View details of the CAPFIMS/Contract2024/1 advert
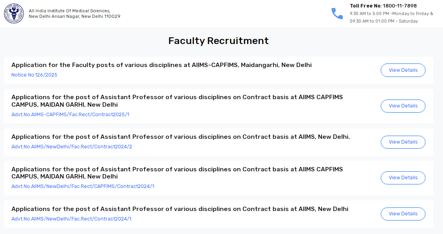Screen dimensions: 443x234 tap(403, 178)
